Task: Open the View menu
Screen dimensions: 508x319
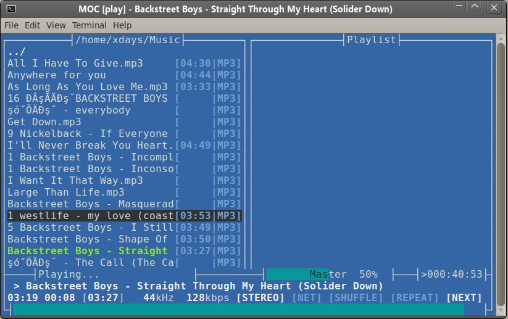Action: pos(56,25)
